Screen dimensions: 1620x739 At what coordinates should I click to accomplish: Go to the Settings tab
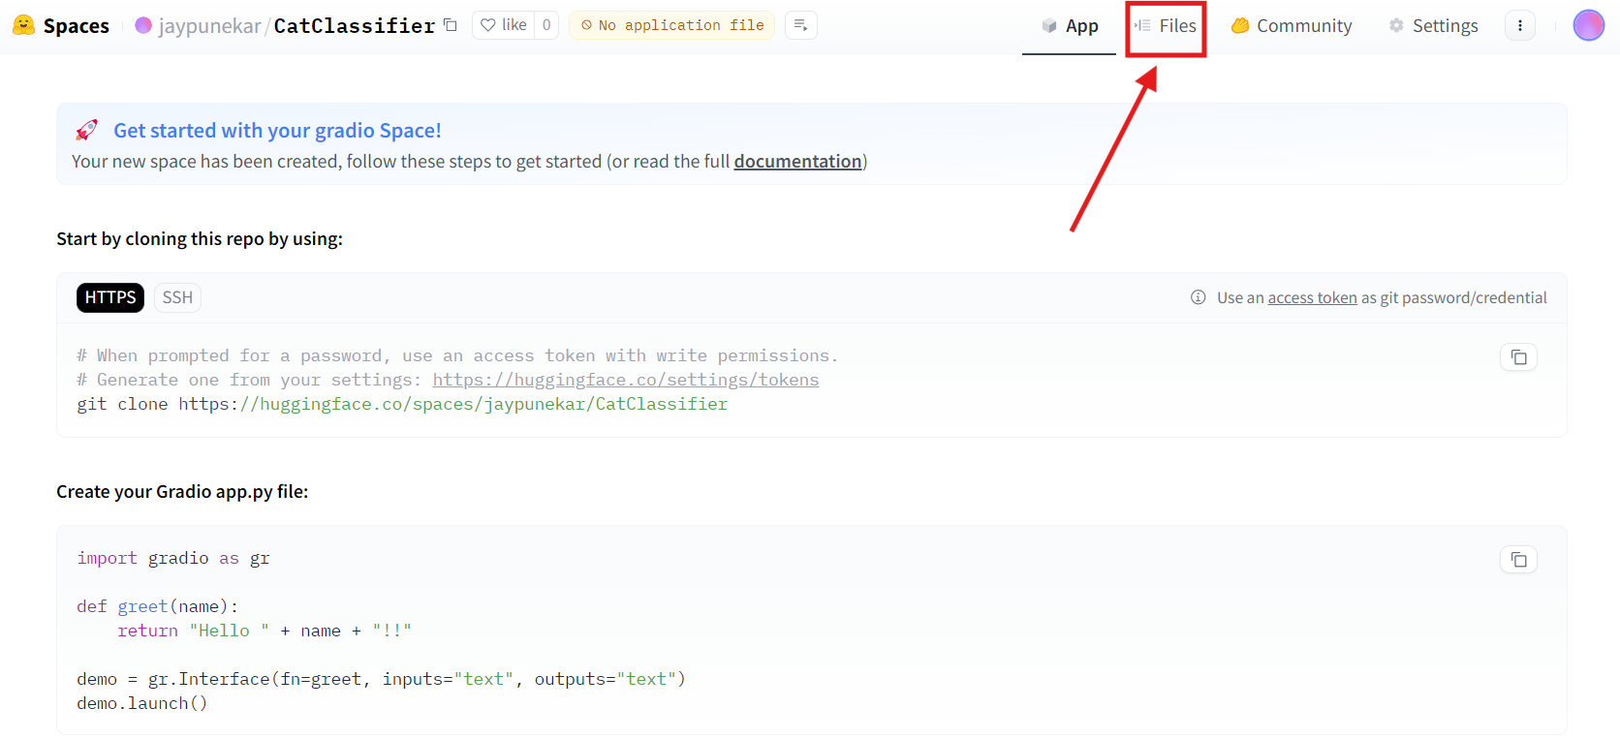[1433, 26]
